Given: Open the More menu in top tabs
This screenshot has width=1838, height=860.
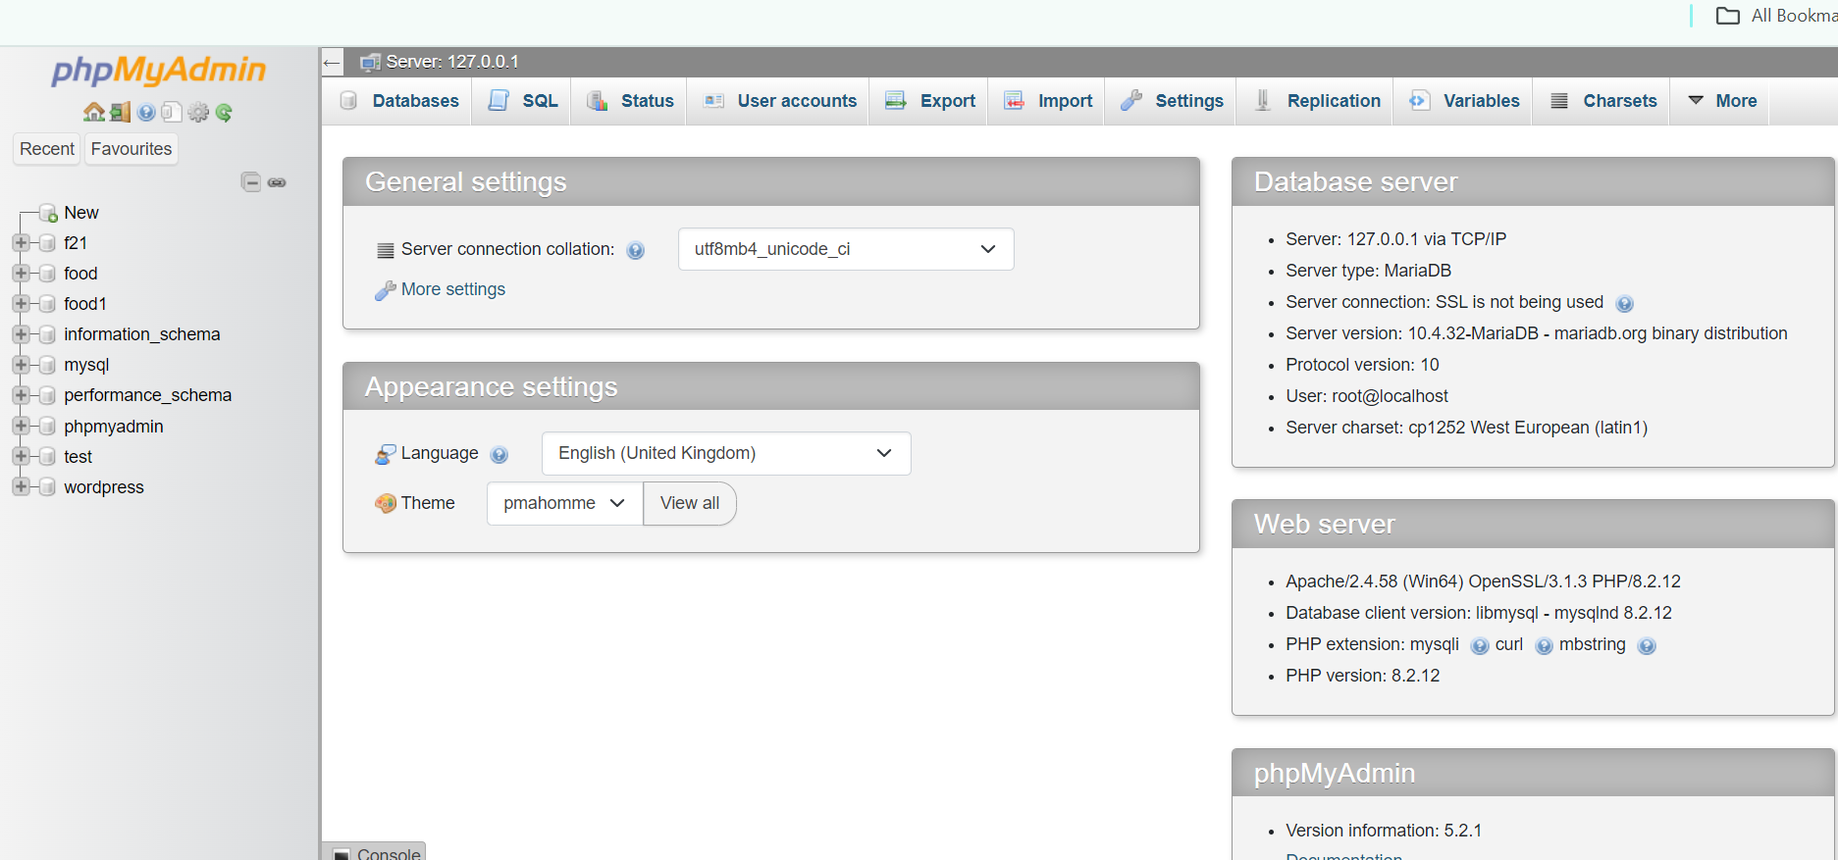Looking at the screenshot, I should click(x=1722, y=101).
